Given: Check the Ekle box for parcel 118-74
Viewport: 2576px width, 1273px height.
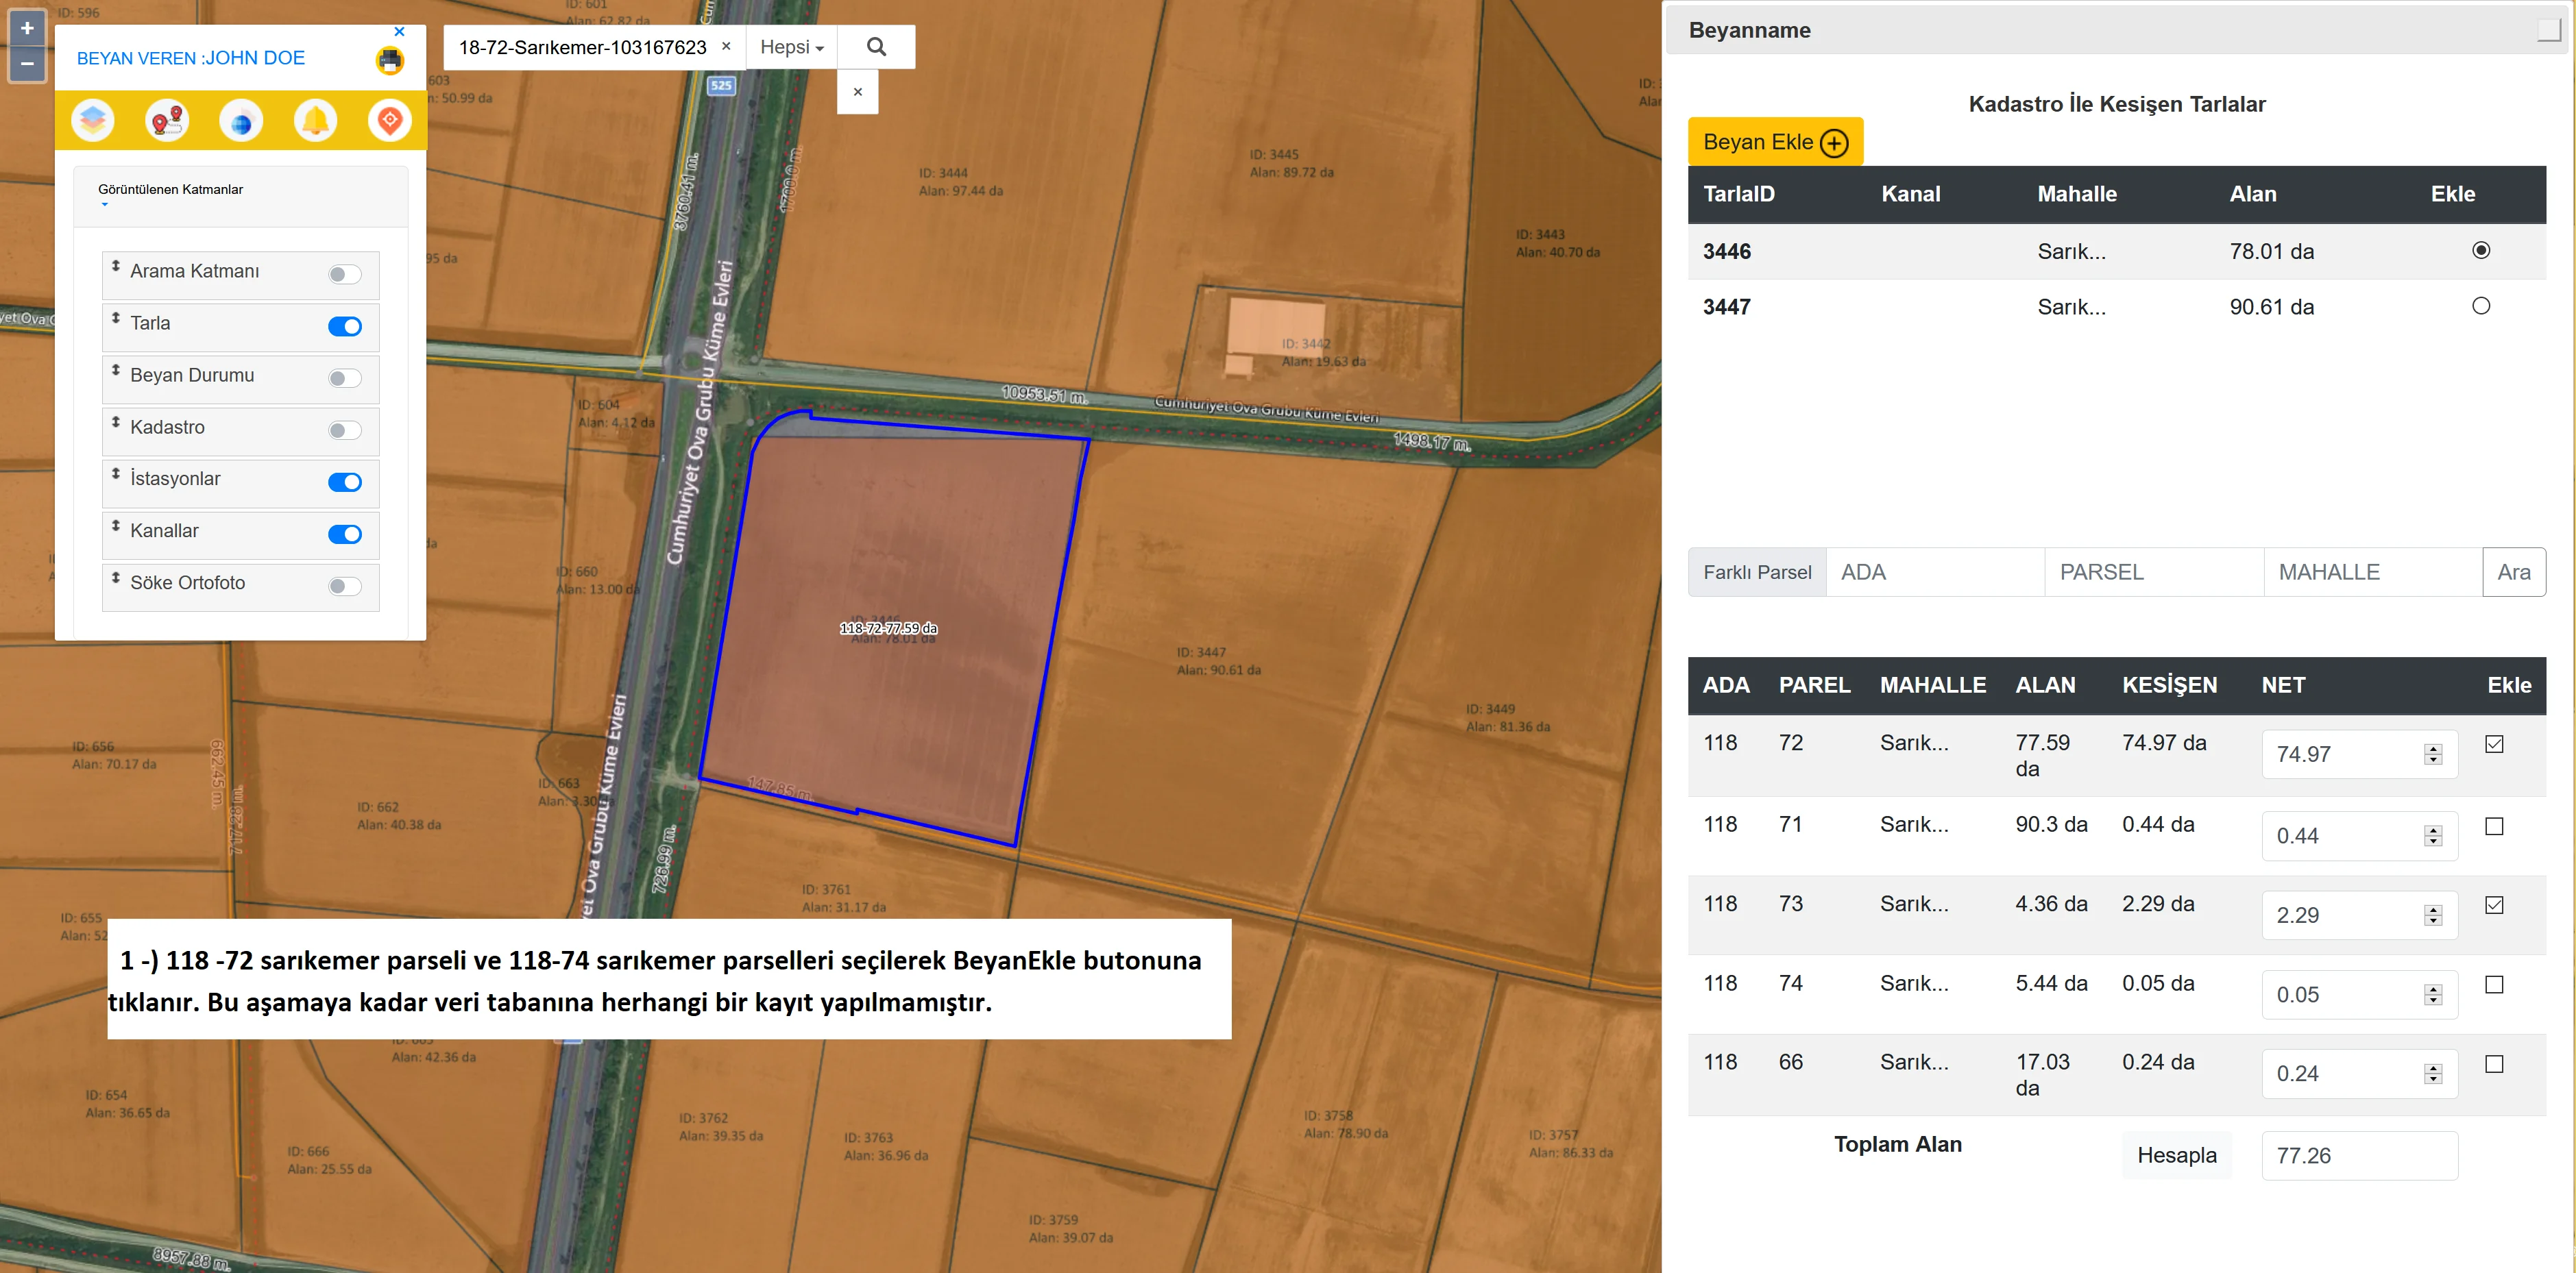Looking at the screenshot, I should (2494, 985).
